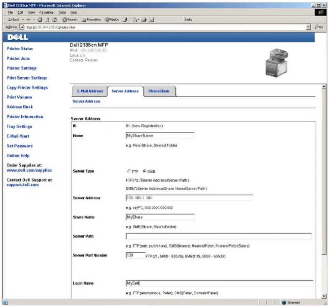328x306 pixels.
Task: Open the Set Password link
Action: (20, 146)
